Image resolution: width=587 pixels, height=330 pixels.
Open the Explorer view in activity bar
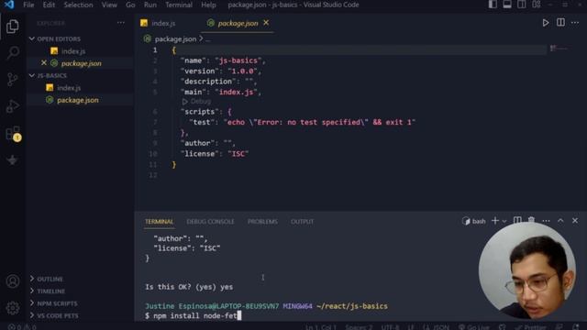coord(12,27)
